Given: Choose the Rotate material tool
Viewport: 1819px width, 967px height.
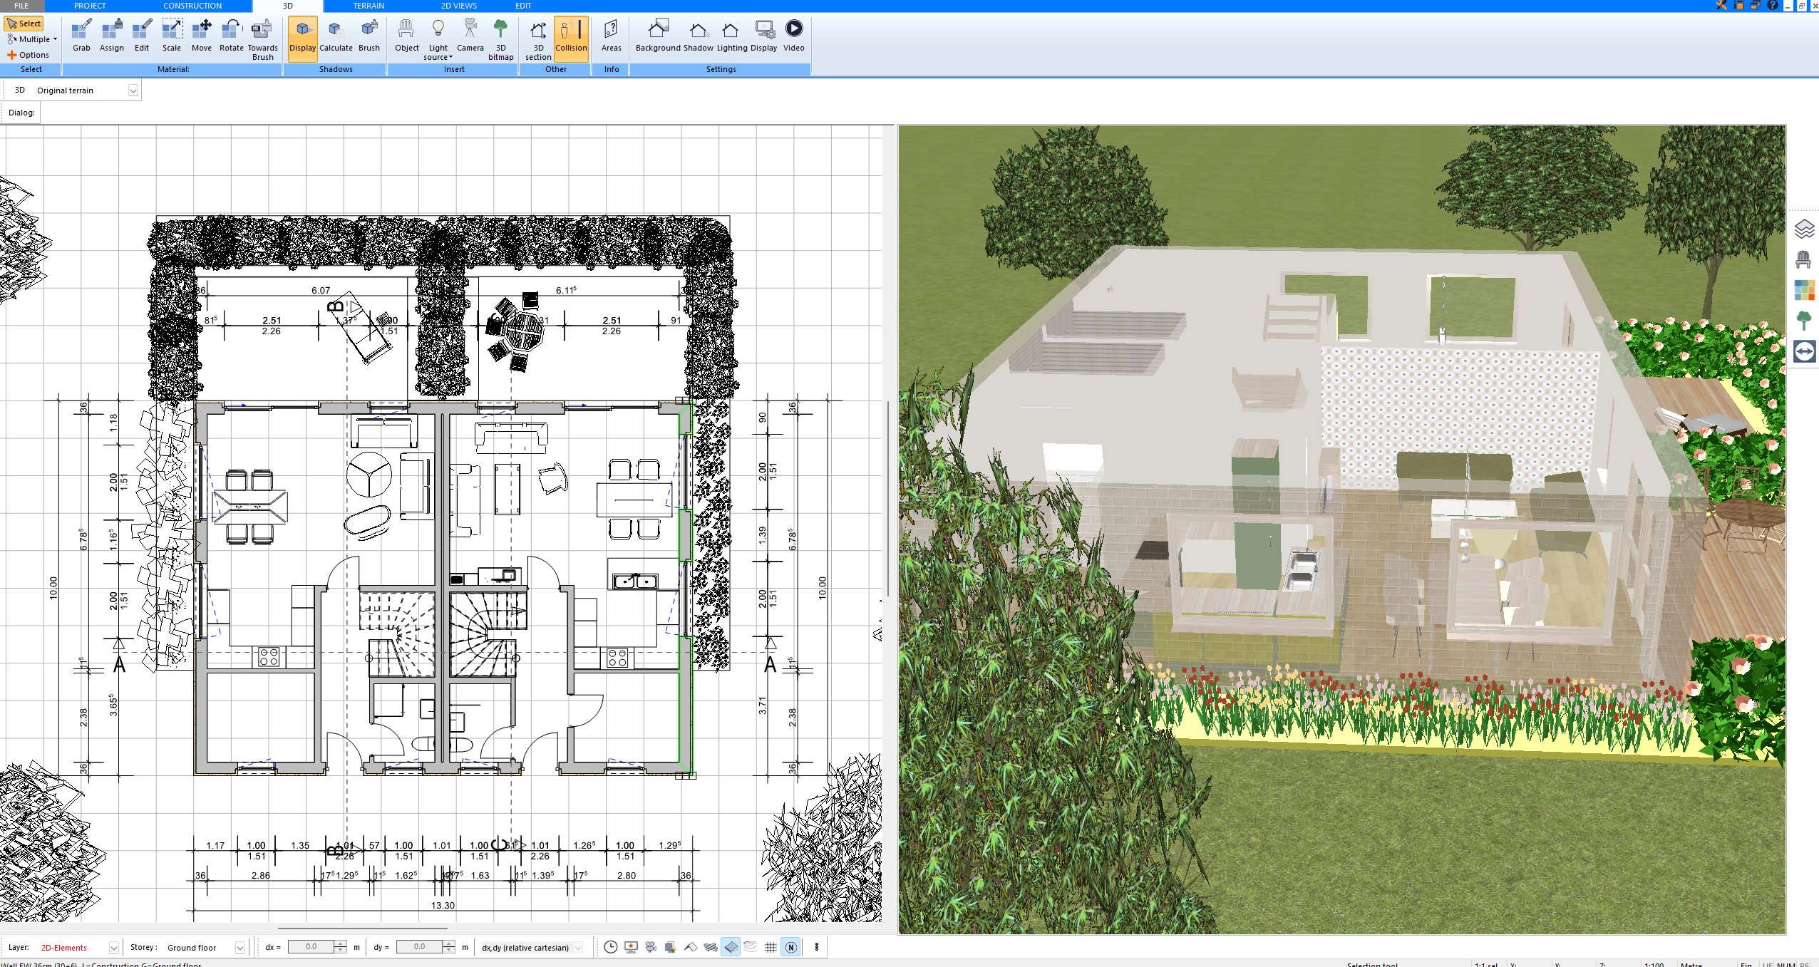Looking at the screenshot, I should 231,37.
